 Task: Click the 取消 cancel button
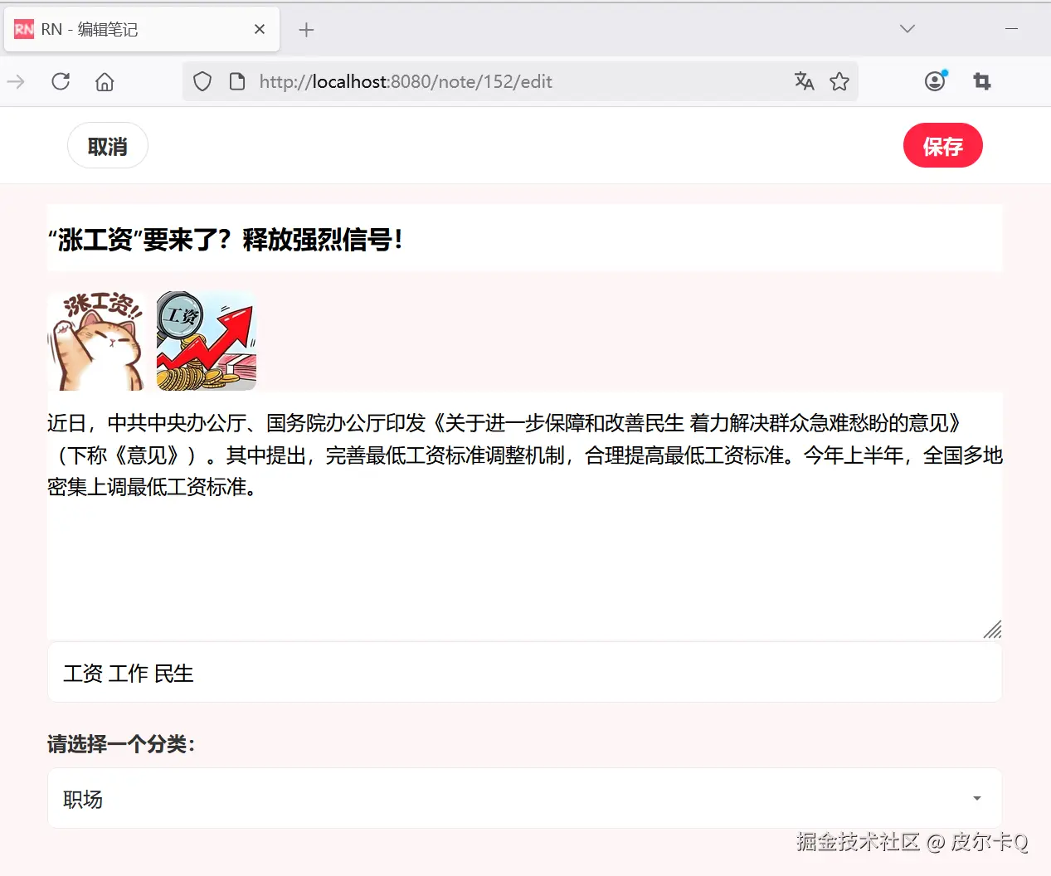click(x=107, y=145)
